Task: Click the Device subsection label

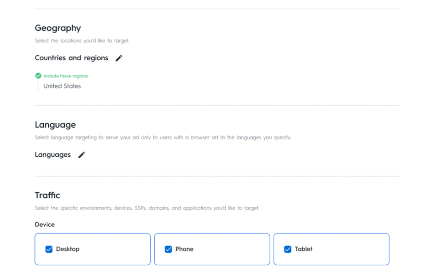Action: 45,225
